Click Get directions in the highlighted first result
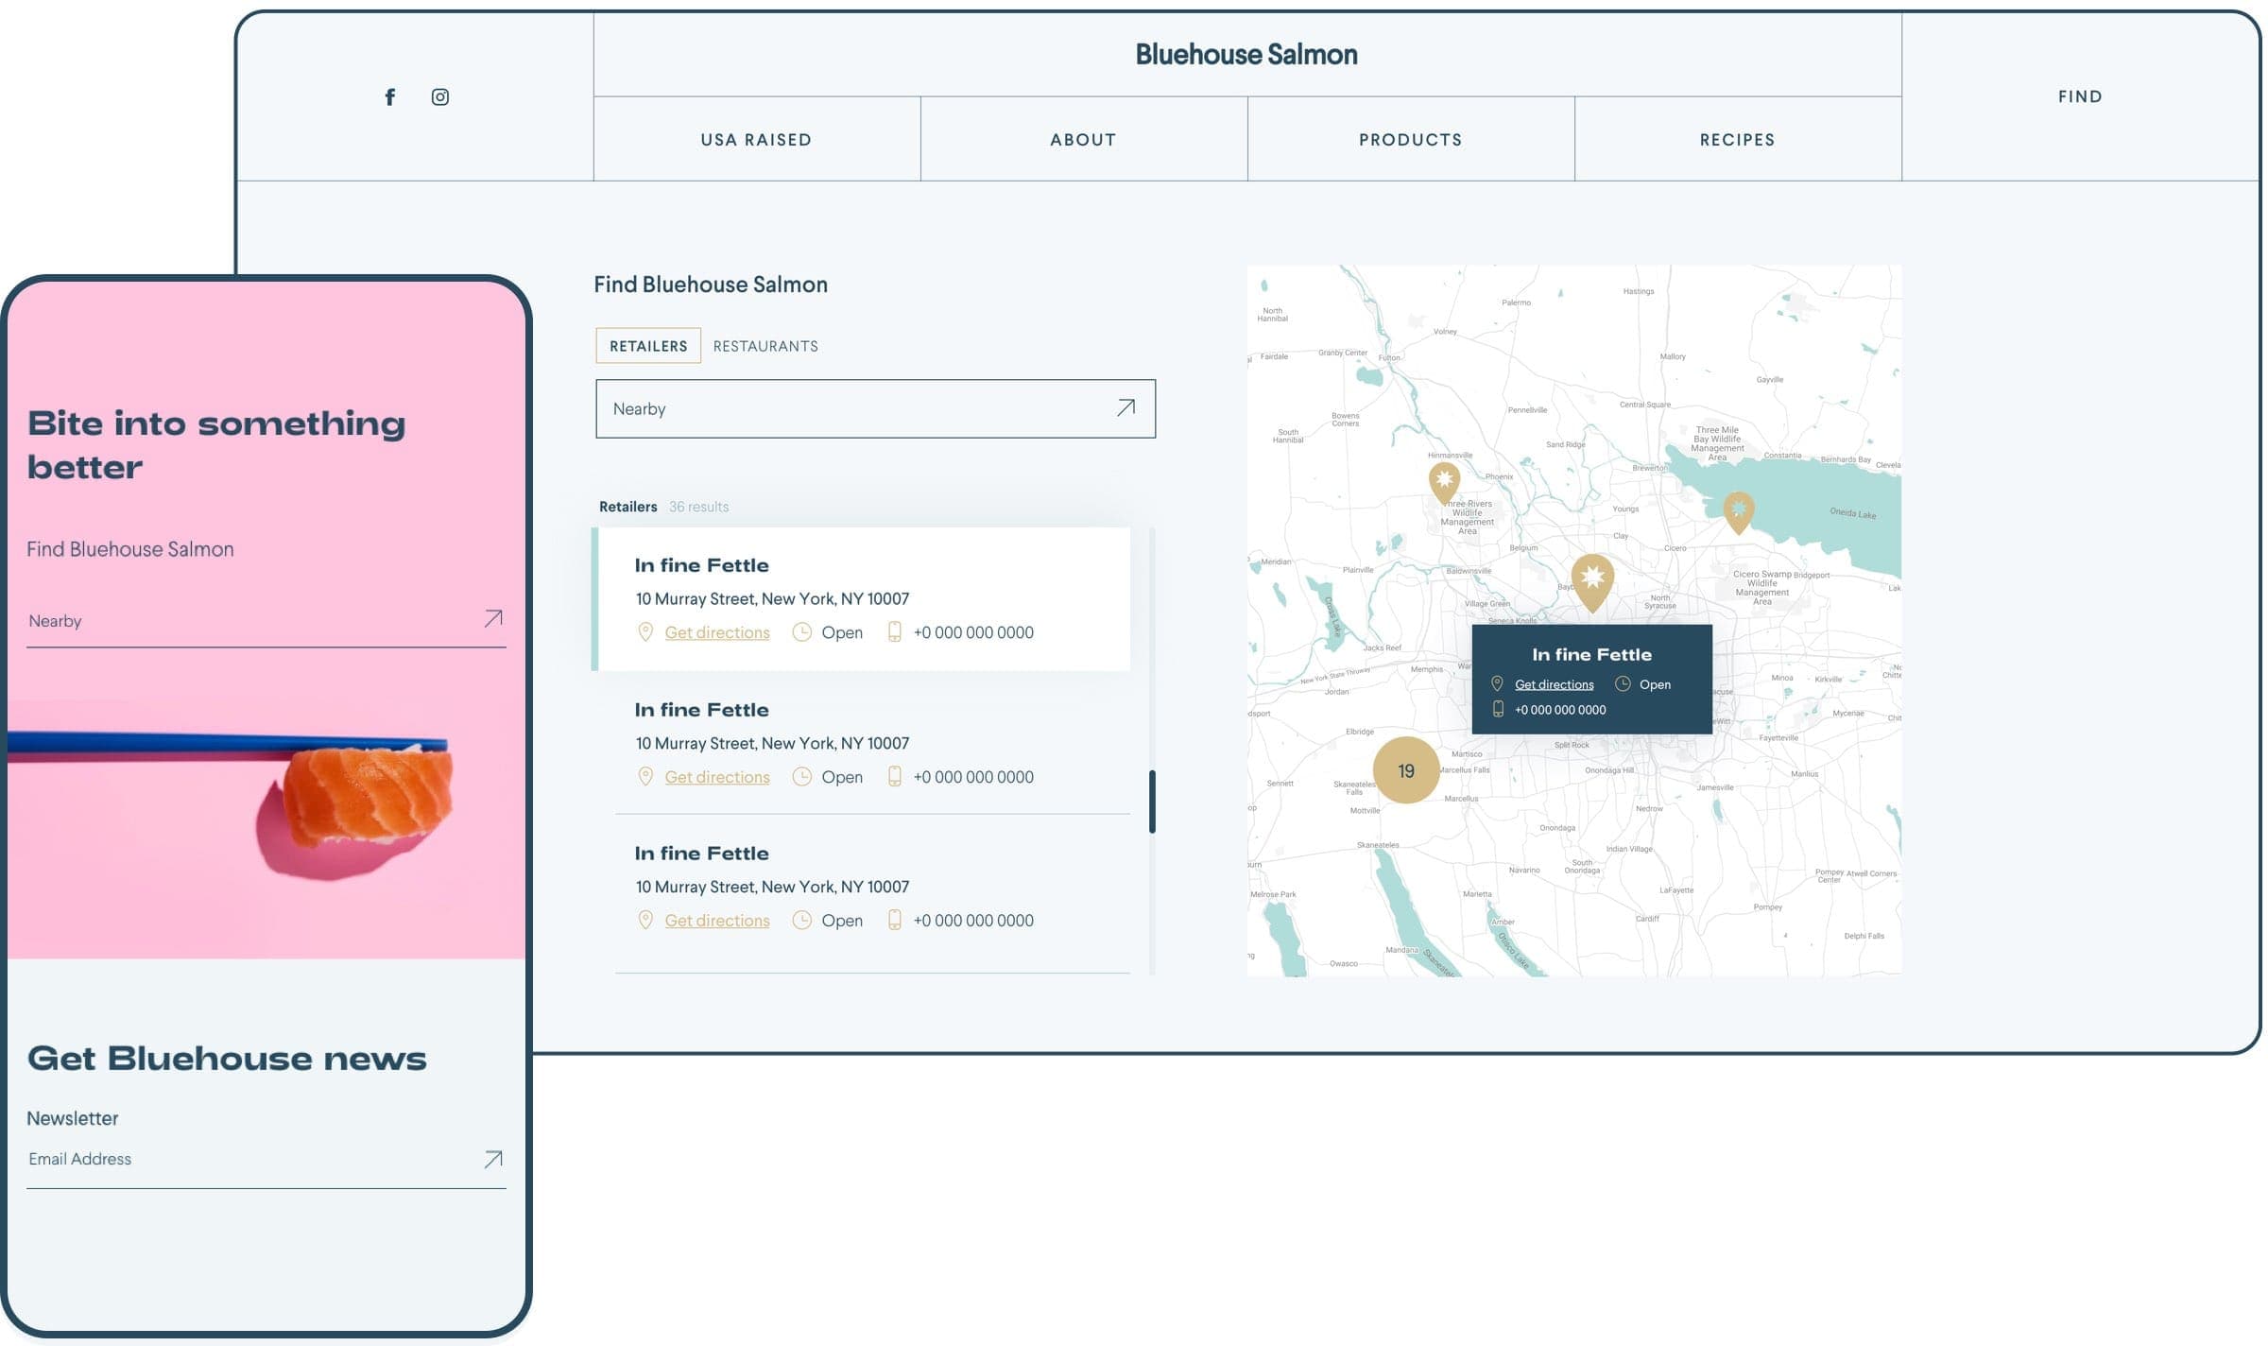Viewport: 2268px width, 1346px height. tap(718, 632)
